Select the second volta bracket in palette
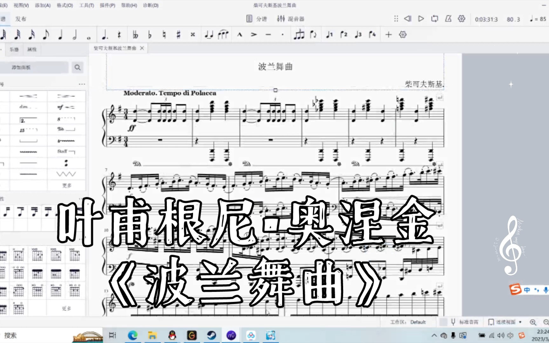 (29, 120)
